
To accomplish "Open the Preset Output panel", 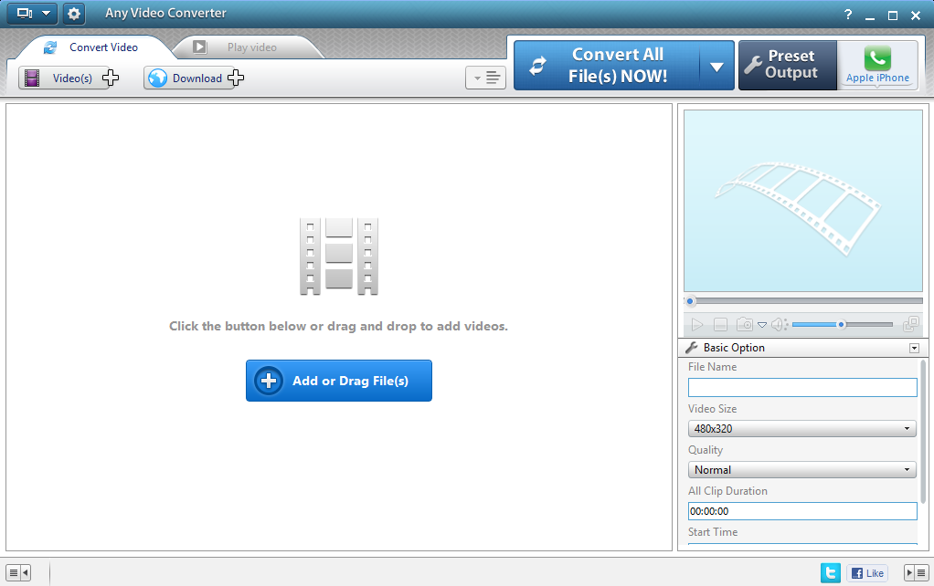I will [788, 66].
